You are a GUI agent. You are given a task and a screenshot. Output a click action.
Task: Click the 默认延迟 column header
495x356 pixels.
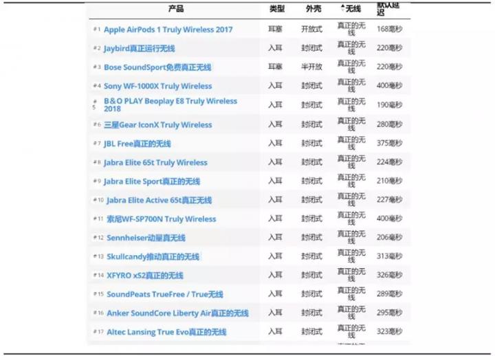388,8
